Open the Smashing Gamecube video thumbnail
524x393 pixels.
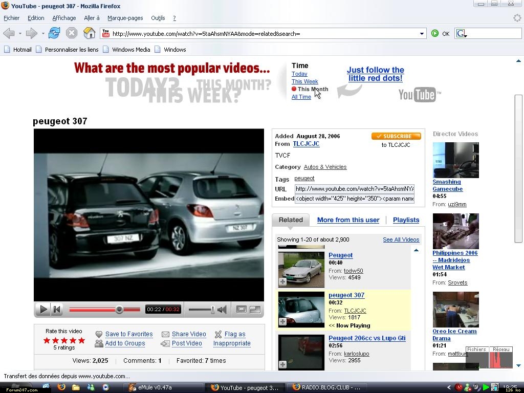[455, 160]
